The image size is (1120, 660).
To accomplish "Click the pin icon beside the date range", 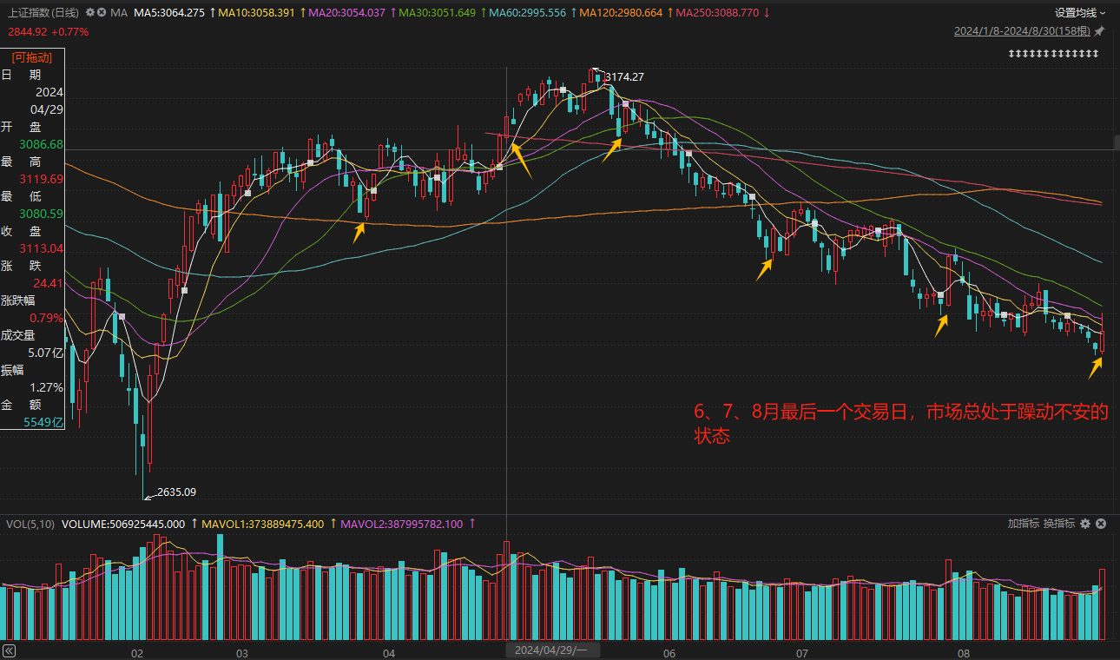I will [1099, 31].
